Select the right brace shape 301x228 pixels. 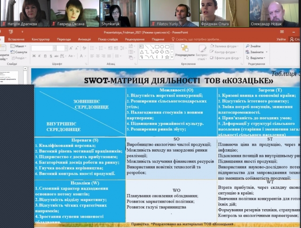point(162,57)
